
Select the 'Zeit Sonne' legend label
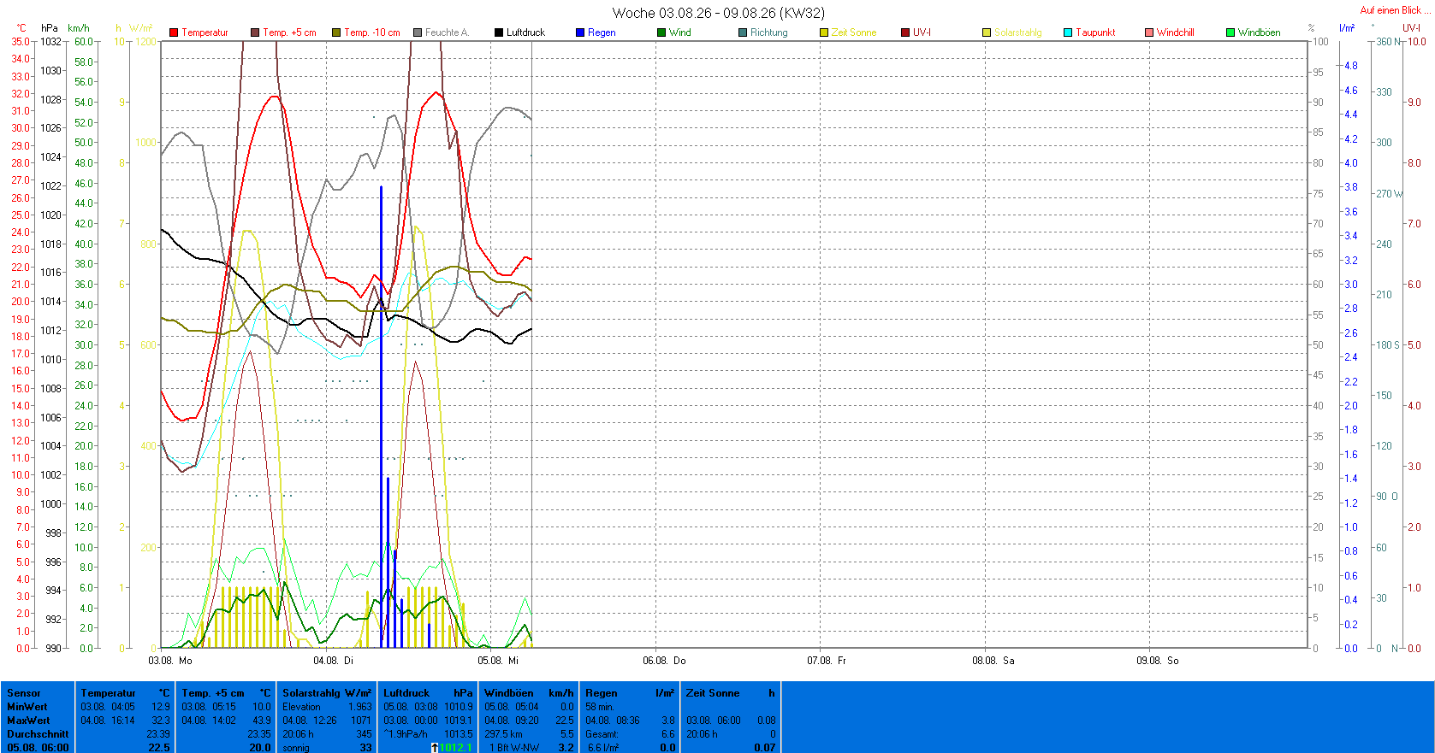854,32
